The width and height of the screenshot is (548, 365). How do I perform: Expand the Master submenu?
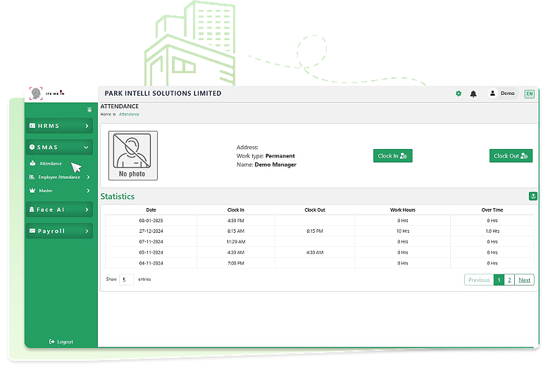(x=59, y=191)
